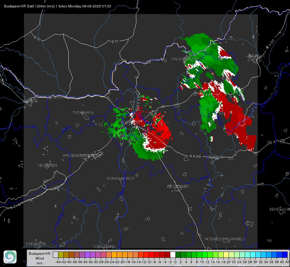This screenshot has width=290, height=267.
Task: Click the ÉRD town label
Action: tap(120, 136)
